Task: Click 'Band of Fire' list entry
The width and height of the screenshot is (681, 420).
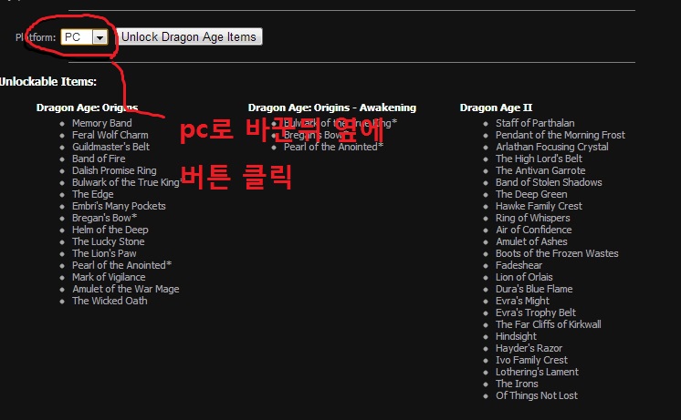Action: pos(99,159)
